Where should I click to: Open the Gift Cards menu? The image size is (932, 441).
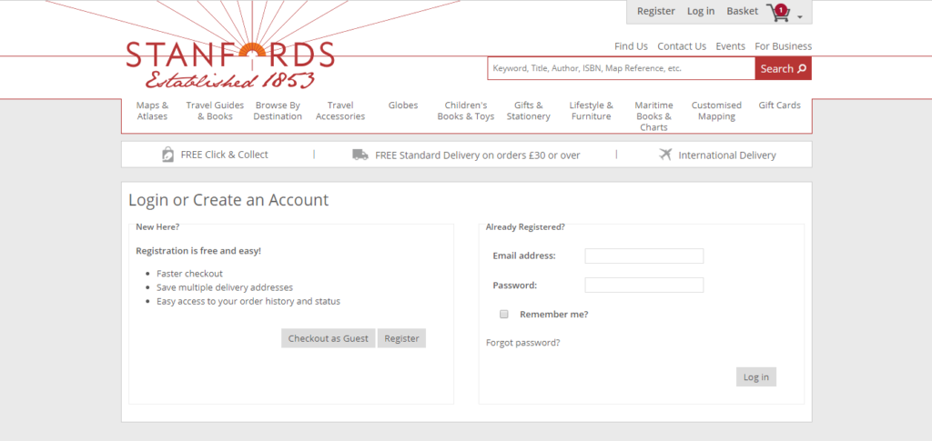pyautogui.click(x=779, y=105)
